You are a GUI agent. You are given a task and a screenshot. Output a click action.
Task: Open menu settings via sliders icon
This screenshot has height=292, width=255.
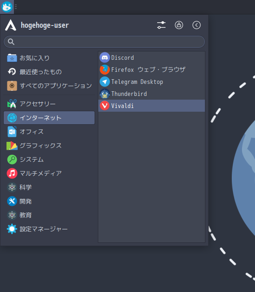[x=161, y=25]
